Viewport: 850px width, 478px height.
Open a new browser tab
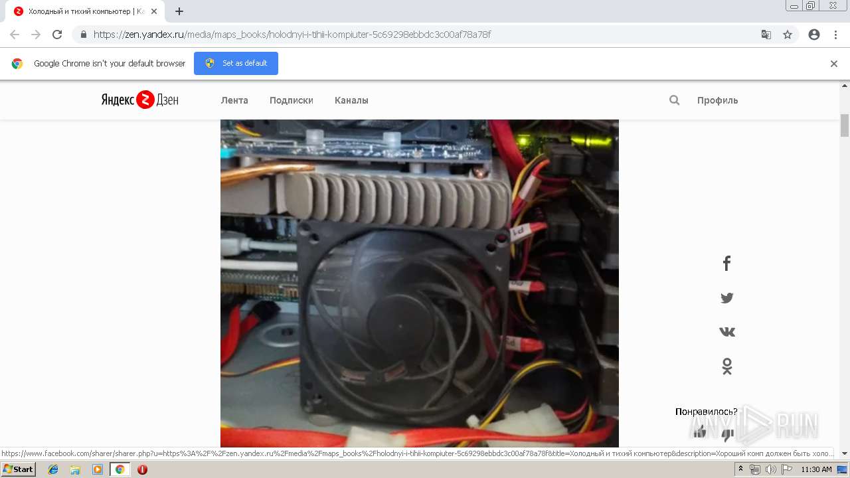(179, 11)
